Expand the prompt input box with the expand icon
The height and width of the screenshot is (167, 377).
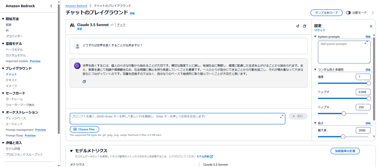pyautogui.click(x=282, y=116)
